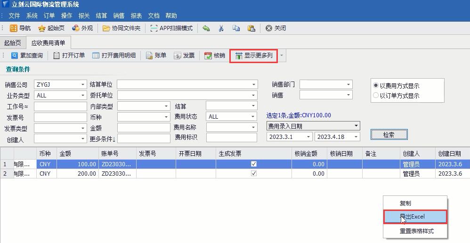This screenshot has height=243, width=470.
Task: Click the 累加查询 search icon button
Action: (x=15, y=56)
